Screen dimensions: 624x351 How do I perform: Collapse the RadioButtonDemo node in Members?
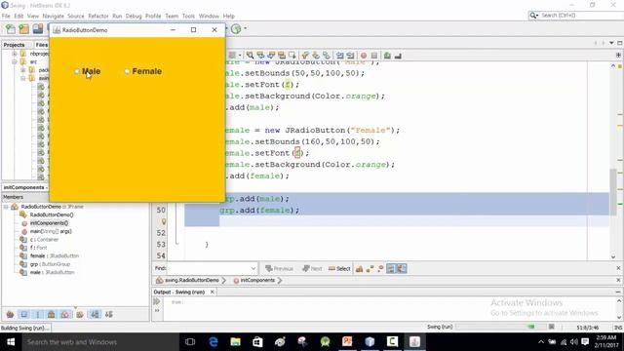pos(6,207)
